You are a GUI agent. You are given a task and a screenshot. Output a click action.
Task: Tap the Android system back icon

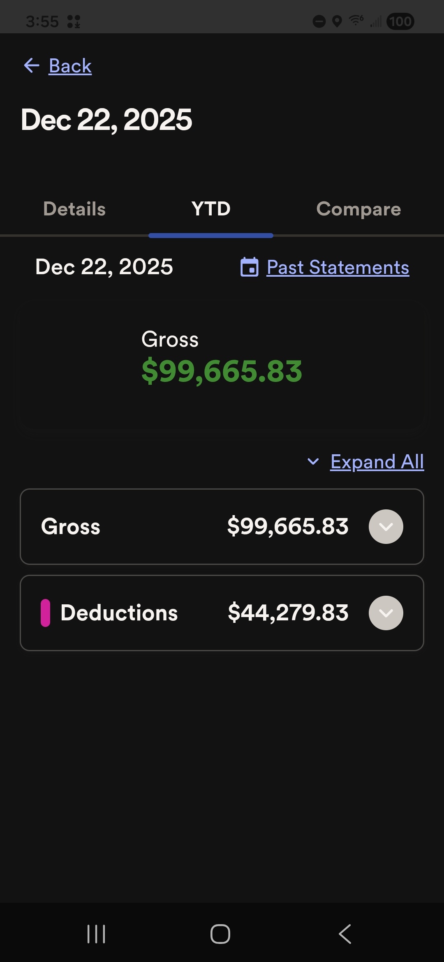[x=345, y=934]
